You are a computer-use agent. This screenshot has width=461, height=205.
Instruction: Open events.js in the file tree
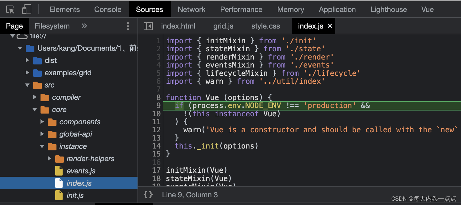click(x=81, y=171)
